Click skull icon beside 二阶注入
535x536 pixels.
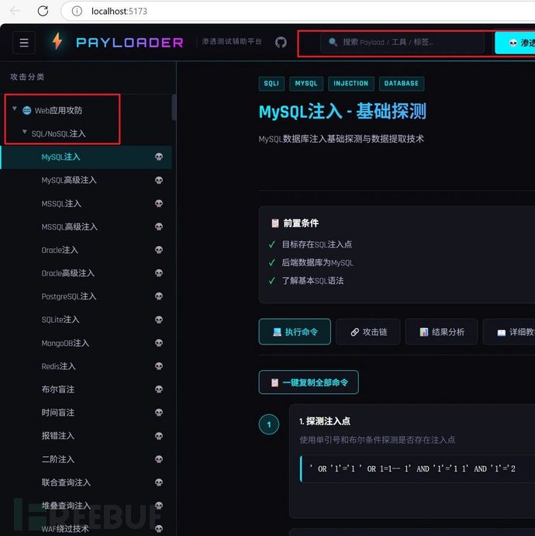[x=159, y=459]
